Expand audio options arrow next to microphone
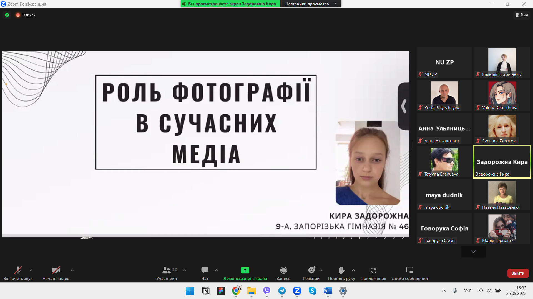 coord(31,270)
